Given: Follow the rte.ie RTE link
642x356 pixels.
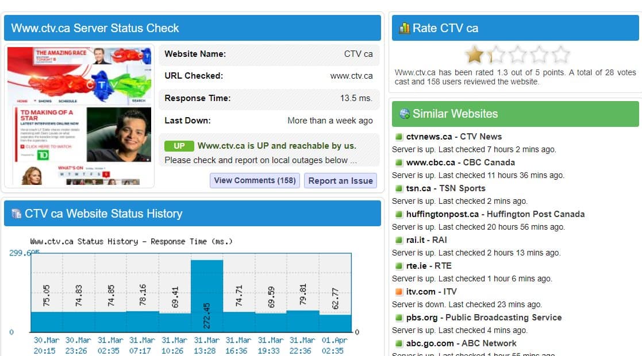Looking at the screenshot, I should (428, 266).
